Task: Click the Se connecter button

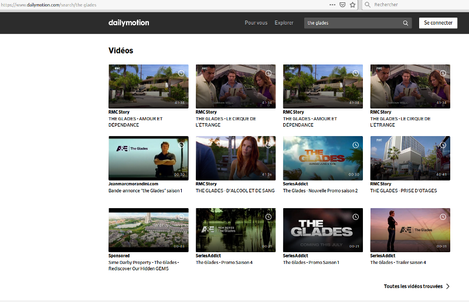Action: 438,23
